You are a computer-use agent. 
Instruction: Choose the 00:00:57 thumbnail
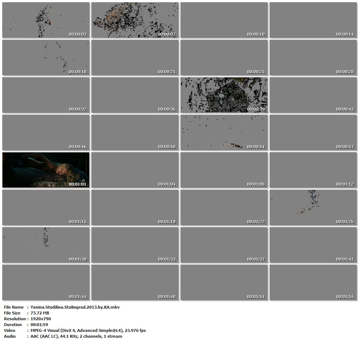pyautogui.click(x=313, y=132)
